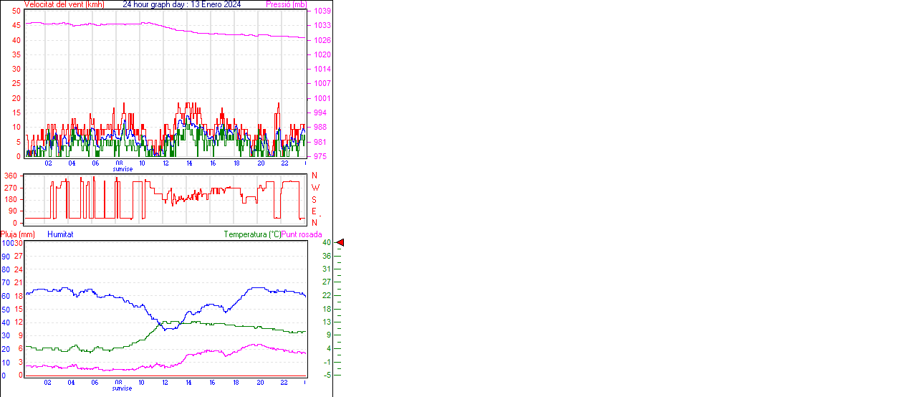Click the 360 value on wind direction axis

click(x=11, y=176)
